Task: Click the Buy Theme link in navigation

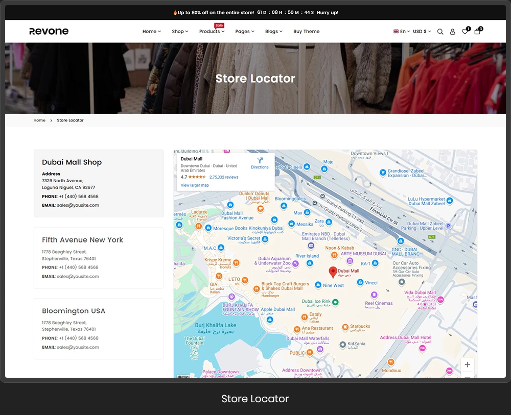Action: 306,31
